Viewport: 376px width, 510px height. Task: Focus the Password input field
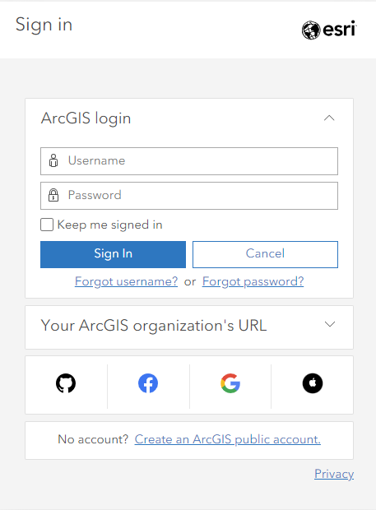point(189,196)
